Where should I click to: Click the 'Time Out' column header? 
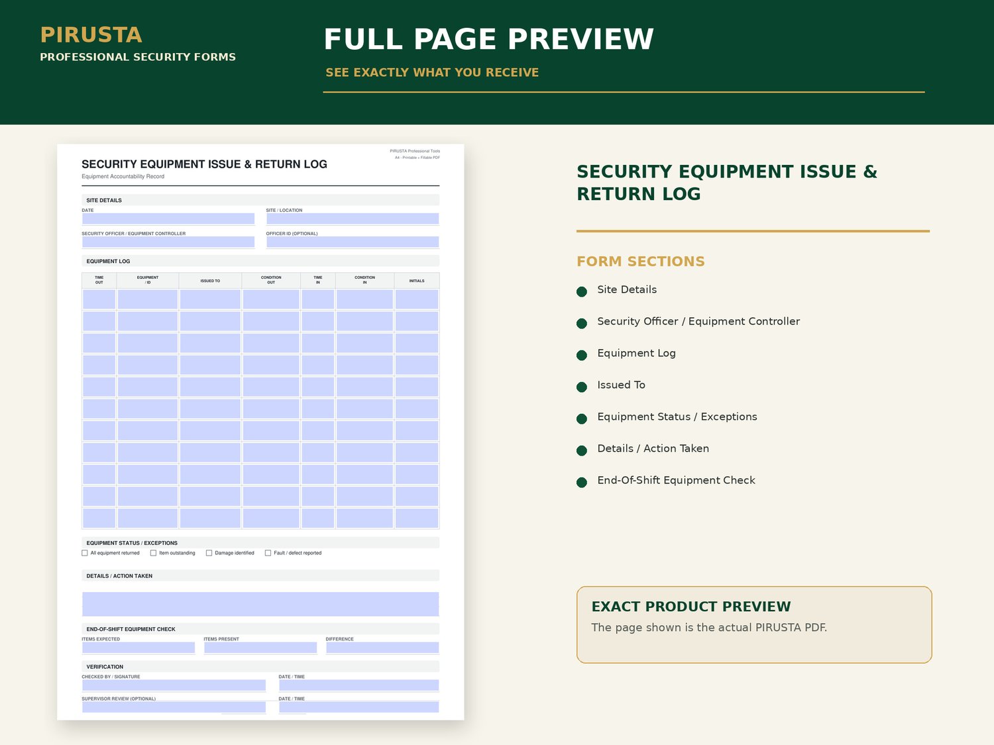99,280
